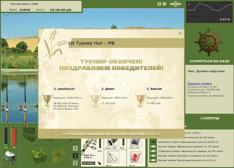234x168 pixels.
Task: Click ВЕРНУТЬСЯ НА БАЗУ button
Action: (x=209, y=61)
